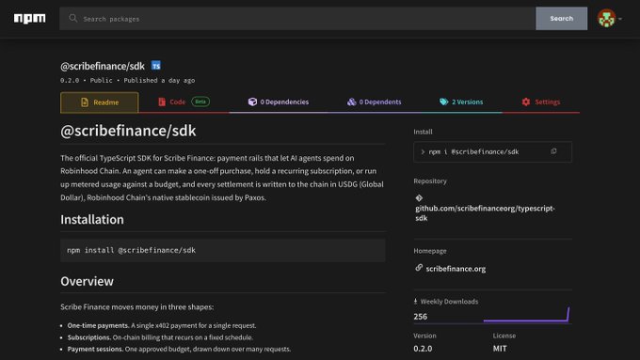The height and width of the screenshot is (360, 640).
Task: Click the Code file icon
Action: click(x=162, y=102)
